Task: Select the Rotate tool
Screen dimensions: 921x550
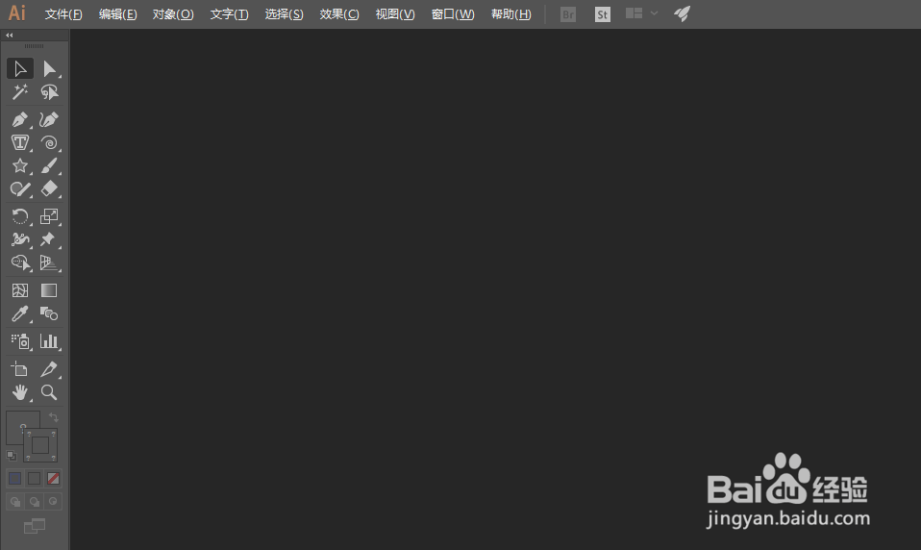Action: (x=20, y=216)
